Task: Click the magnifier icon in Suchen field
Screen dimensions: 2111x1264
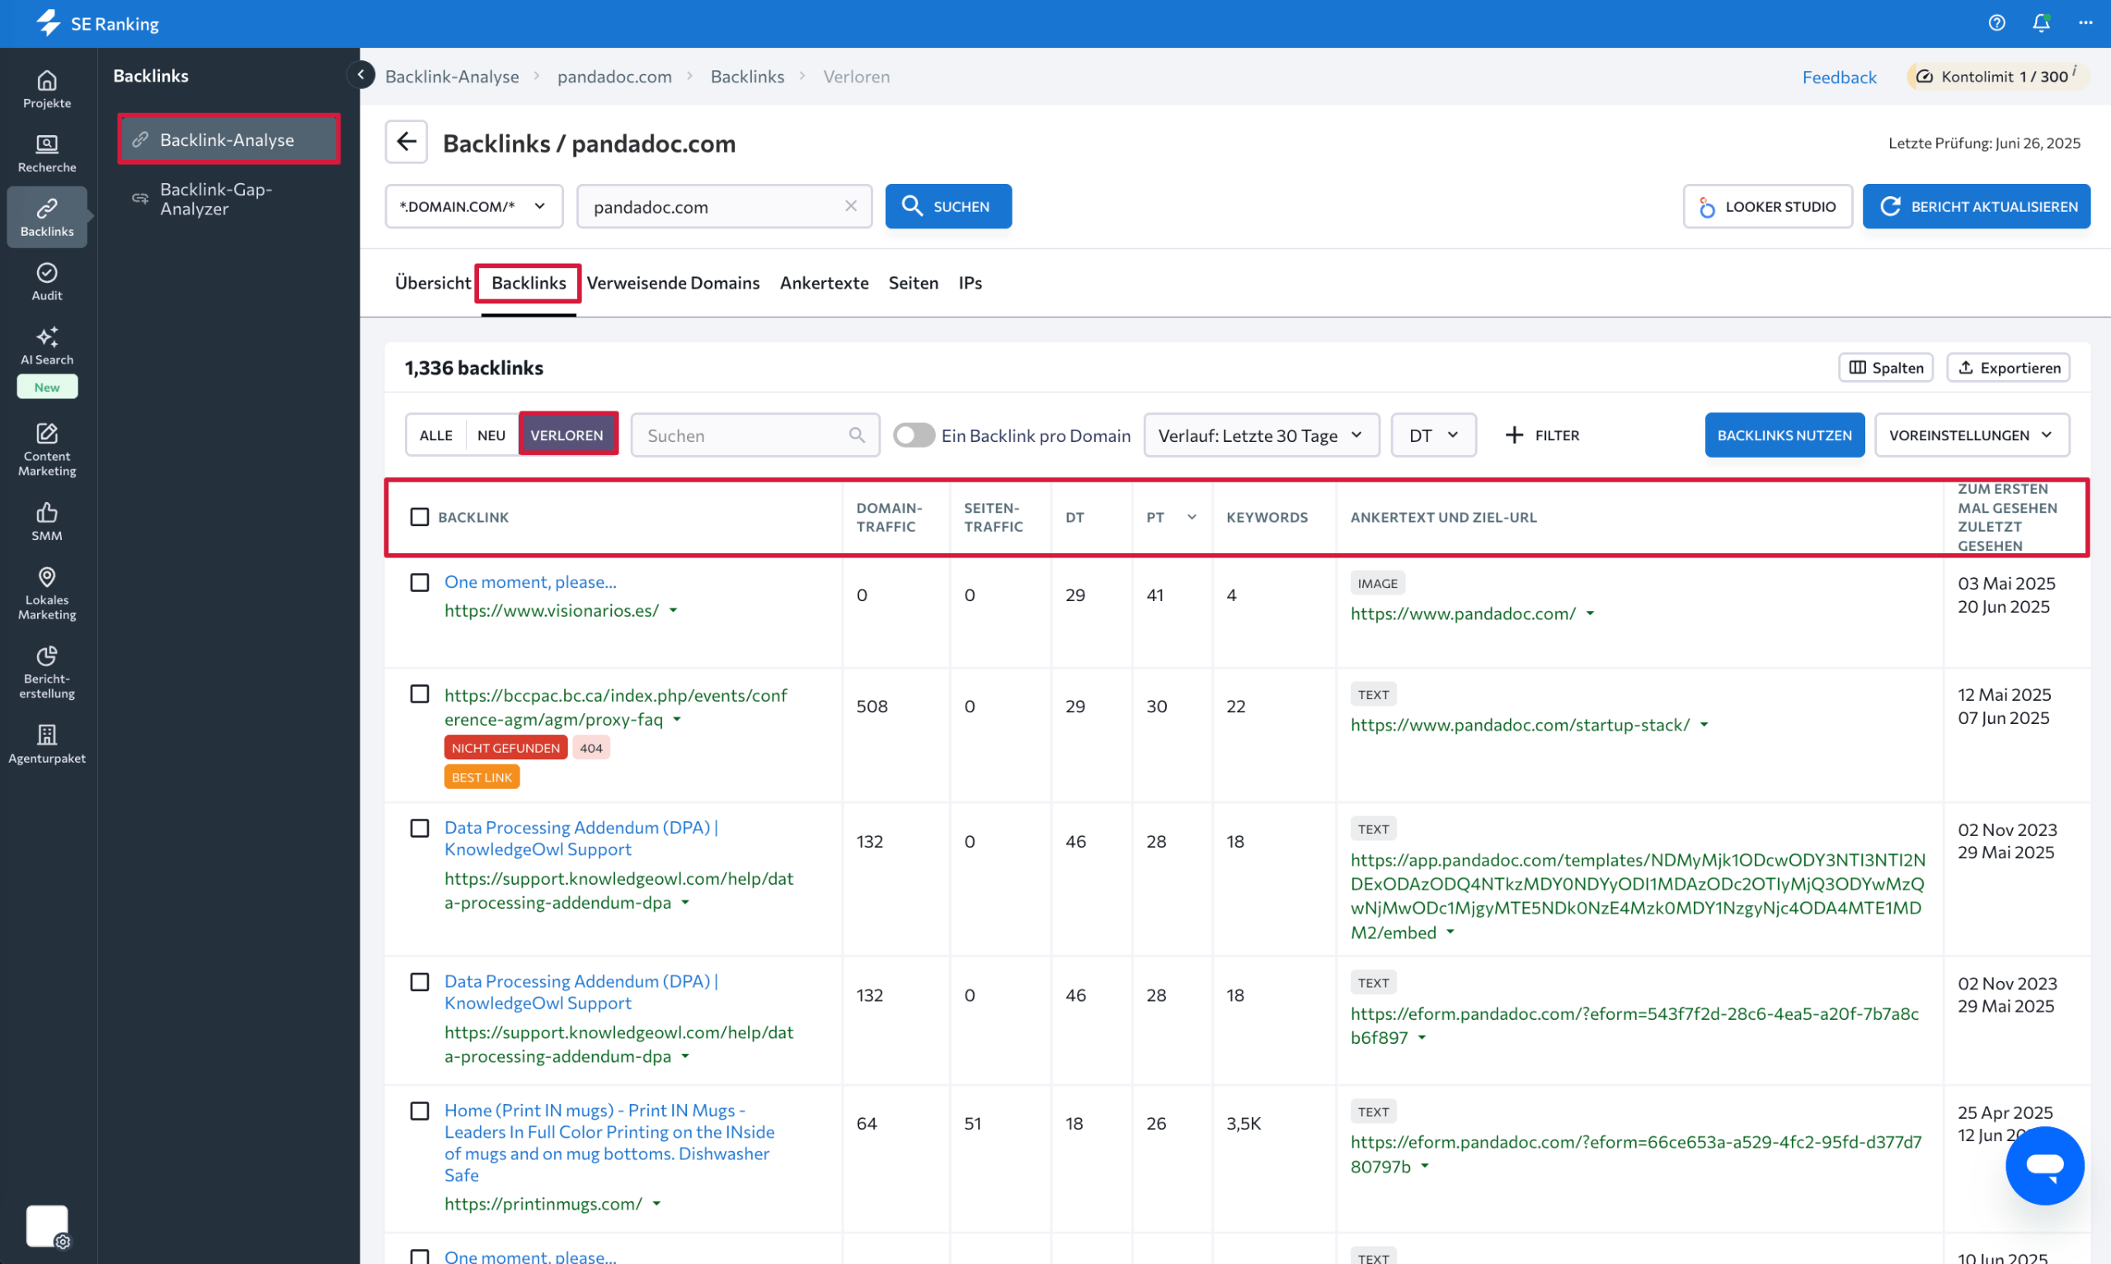Action: pyautogui.click(x=857, y=435)
